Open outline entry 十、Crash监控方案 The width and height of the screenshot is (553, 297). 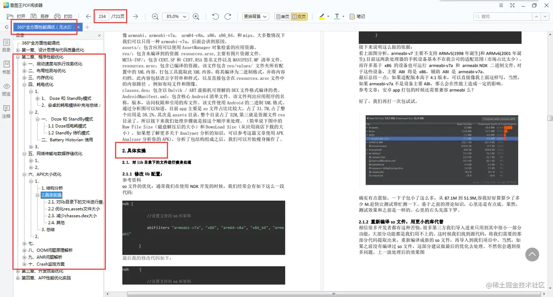pyautogui.click(x=46, y=264)
